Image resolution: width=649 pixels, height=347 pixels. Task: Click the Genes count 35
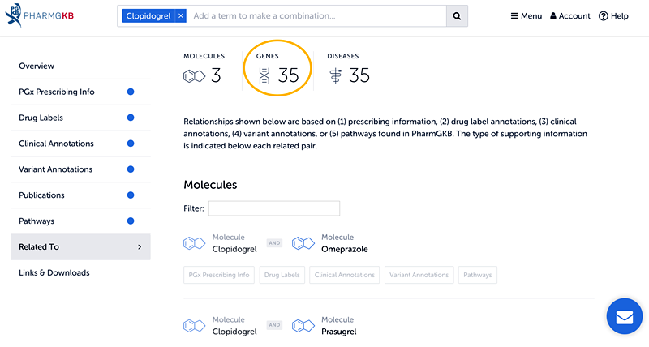point(289,75)
